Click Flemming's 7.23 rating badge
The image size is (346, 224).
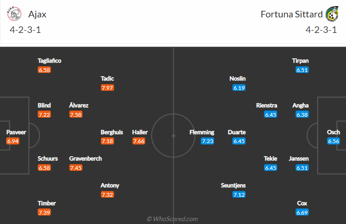[x=207, y=141]
